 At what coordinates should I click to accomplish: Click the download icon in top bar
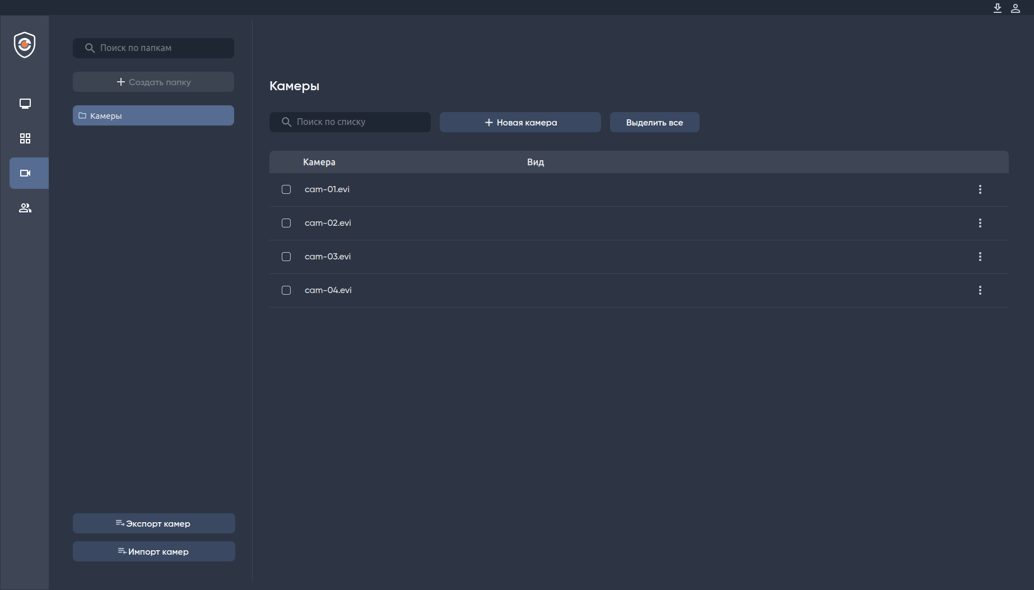coord(998,8)
